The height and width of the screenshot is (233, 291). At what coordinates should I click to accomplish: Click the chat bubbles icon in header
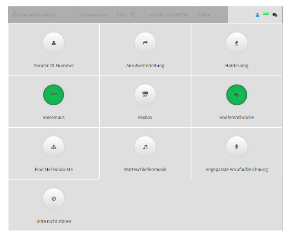coord(275,15)
